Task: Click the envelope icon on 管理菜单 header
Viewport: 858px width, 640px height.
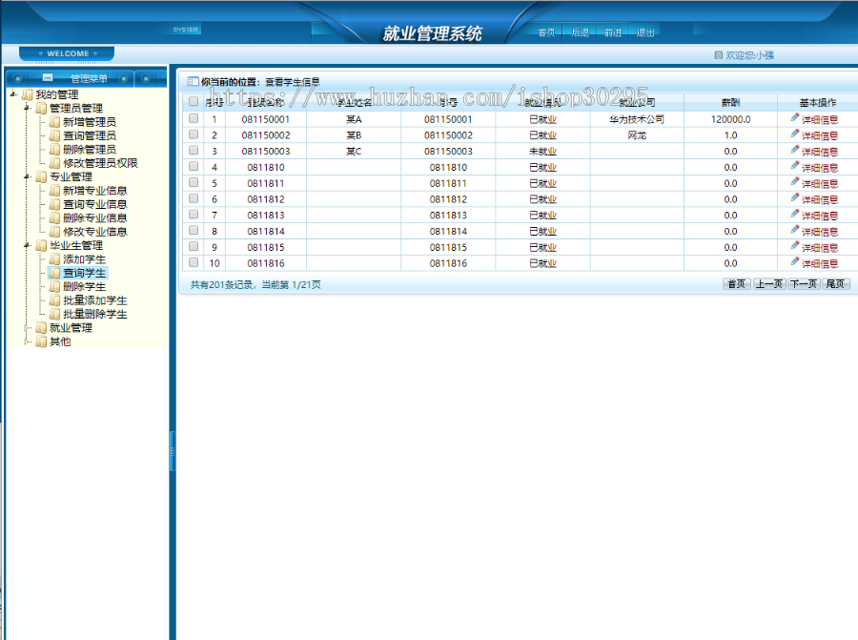Action: tap(46, 78)
